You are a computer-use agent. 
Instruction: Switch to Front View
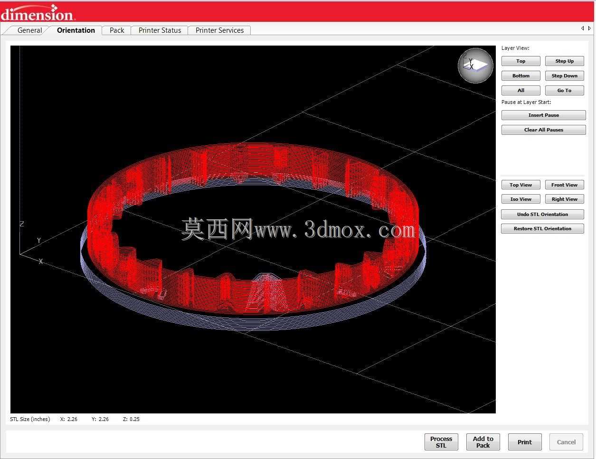[x=564, y=185]
